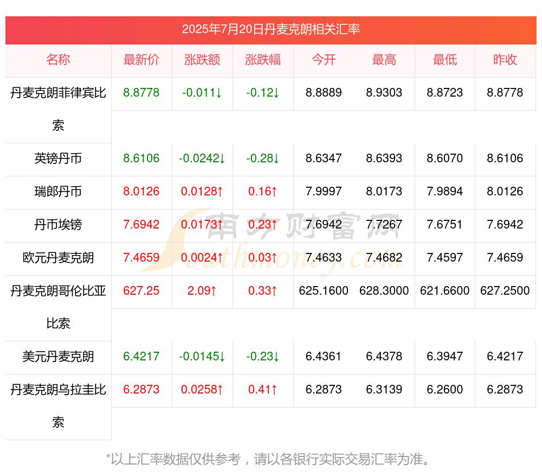Click the 名称 column header
Viewport: 542px width, 476px height.
tap(58, 60)
